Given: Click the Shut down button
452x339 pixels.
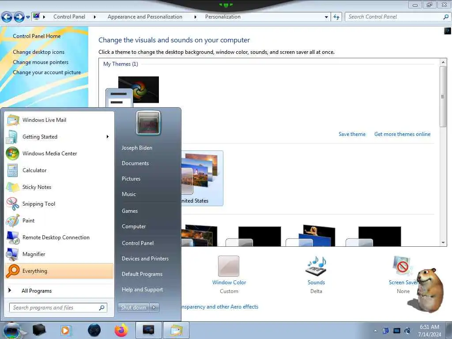Looking at the screenshot, I should pos(133,308).
